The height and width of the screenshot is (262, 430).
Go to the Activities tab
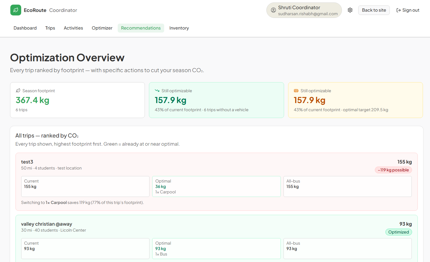[x=73, y=28]
